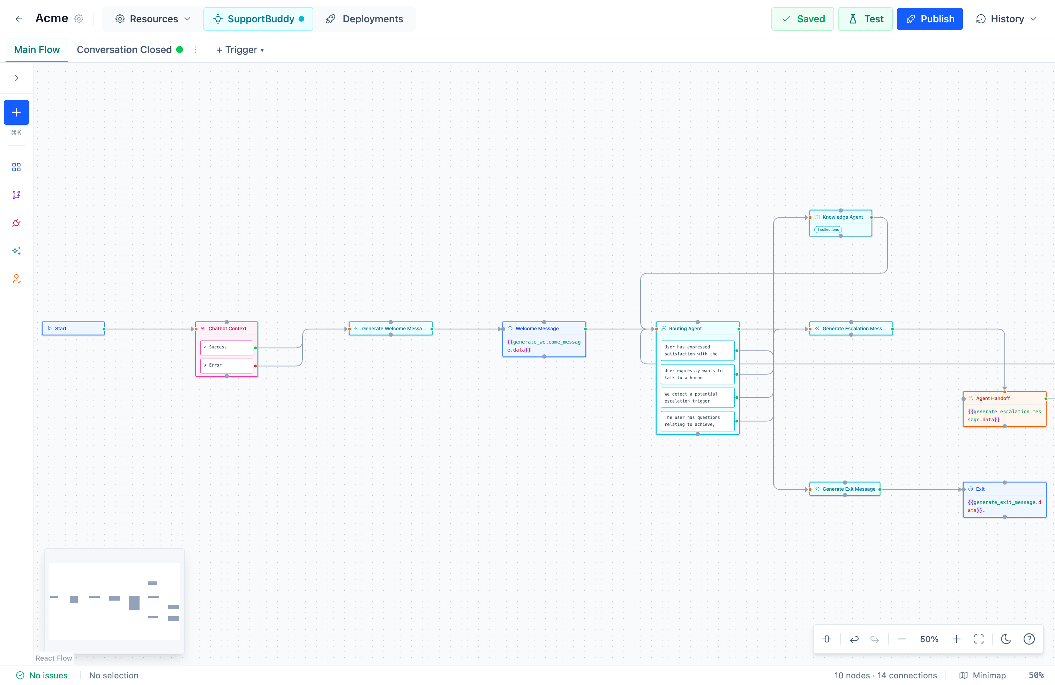Click route 'User has expressed satisfaction'
1055x685 pixels.
coord(697,351)
